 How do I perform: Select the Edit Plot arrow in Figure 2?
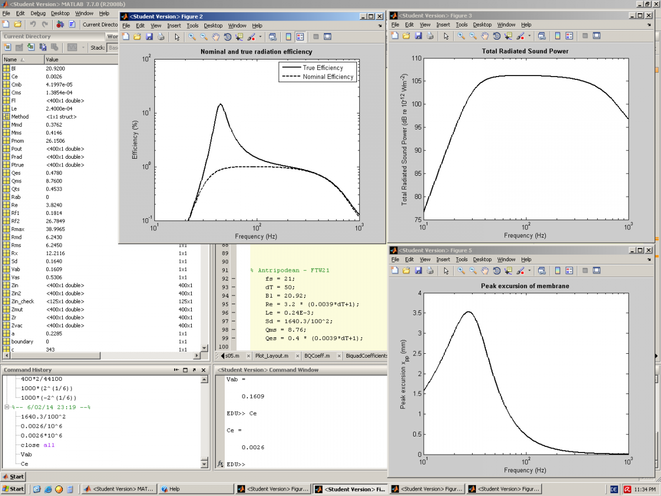pyautogui.click(x=177, y=37)
